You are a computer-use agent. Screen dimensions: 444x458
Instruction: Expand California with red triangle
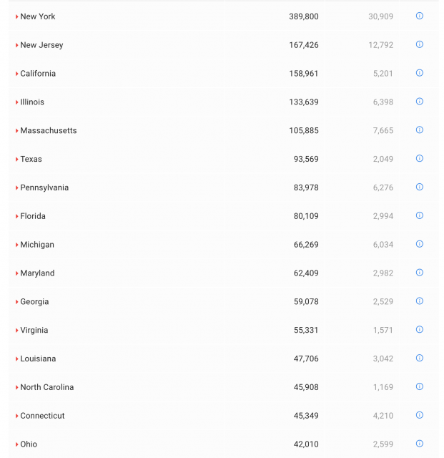[x=17, y=74]
